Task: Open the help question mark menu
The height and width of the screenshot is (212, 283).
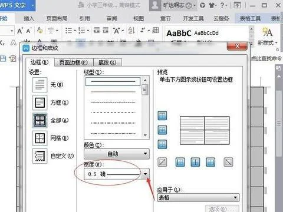Action: tap(223, 5)
